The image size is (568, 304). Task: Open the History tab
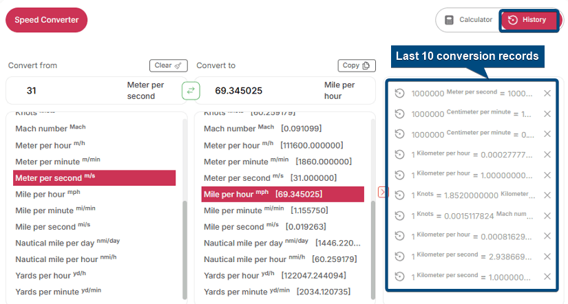coord(527,20)
